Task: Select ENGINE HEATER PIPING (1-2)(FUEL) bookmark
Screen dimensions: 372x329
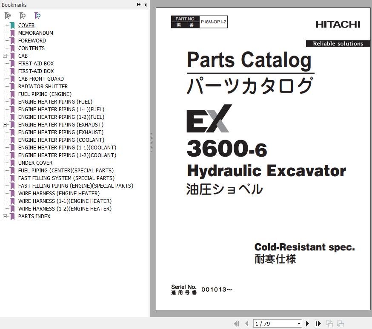Action: pyautogui.click(x=61, y=117)
